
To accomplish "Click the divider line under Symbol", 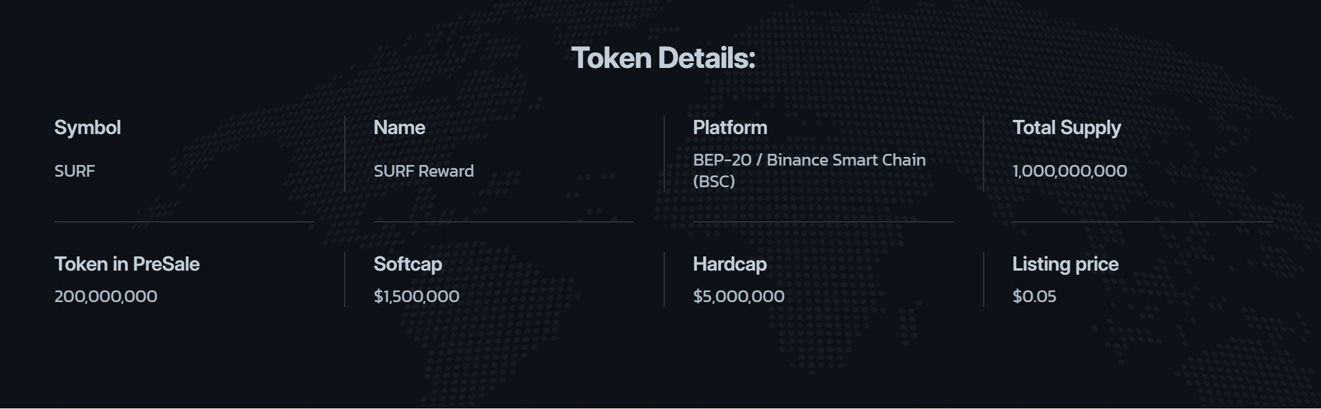I will pos(184,221).
